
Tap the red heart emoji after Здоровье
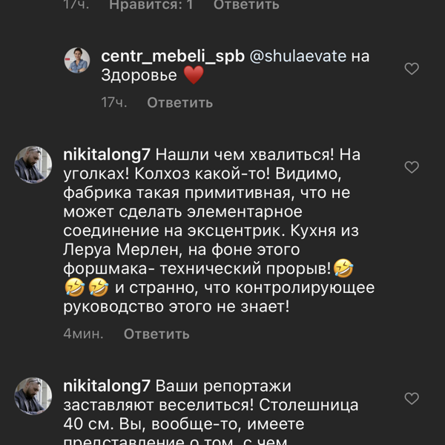[193, 76]
